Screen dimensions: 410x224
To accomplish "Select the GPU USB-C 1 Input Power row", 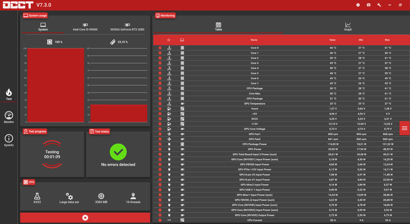I will (x=281, y=190).
